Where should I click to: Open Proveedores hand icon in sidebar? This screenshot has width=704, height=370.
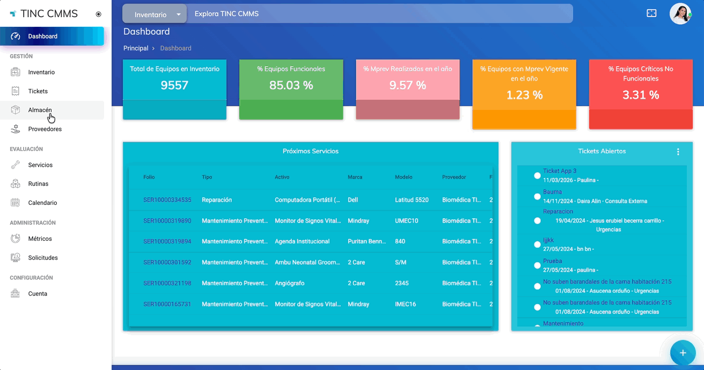(x=16, y=129)
